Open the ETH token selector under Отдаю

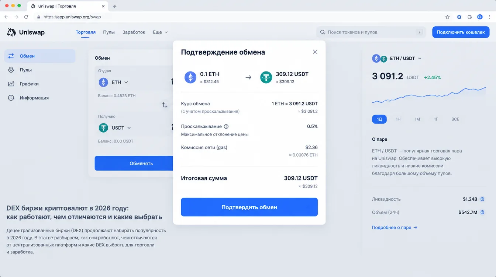pyautogui.click(x=114, y=83)
